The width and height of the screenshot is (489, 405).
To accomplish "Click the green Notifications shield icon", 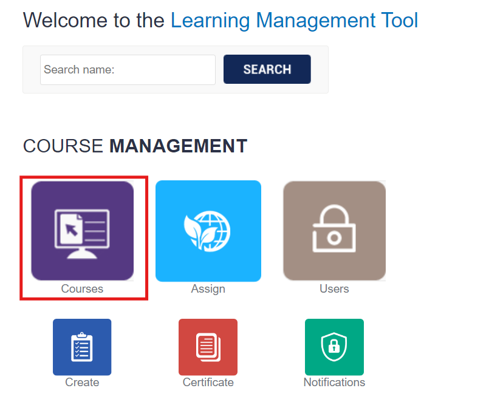I will click(x=334, y=347).
